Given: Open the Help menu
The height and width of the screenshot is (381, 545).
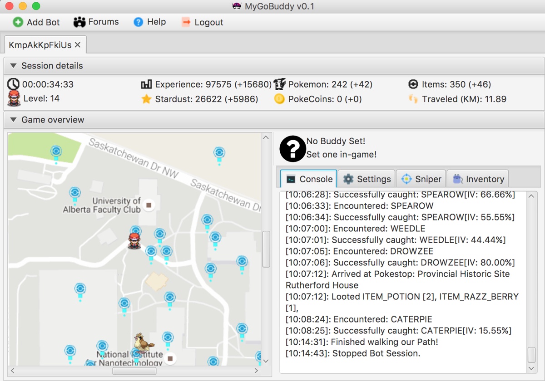Looking at the screenshot, I should 149,22.
